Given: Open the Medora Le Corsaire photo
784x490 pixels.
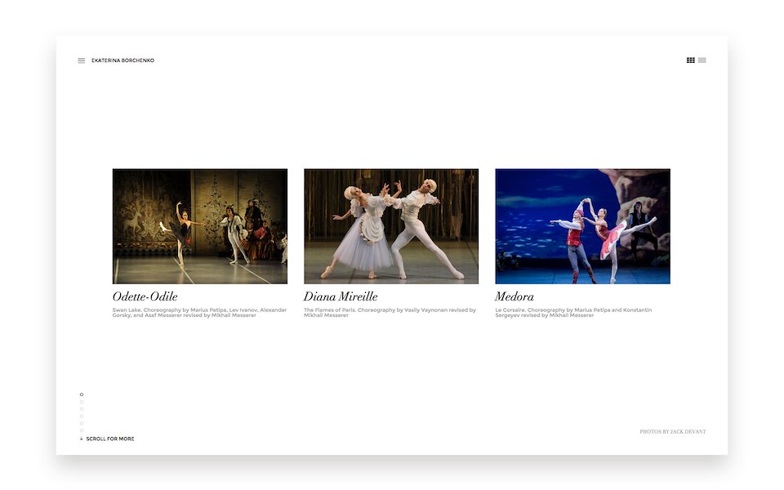Looking at the screenshot, I should [582, 226].
